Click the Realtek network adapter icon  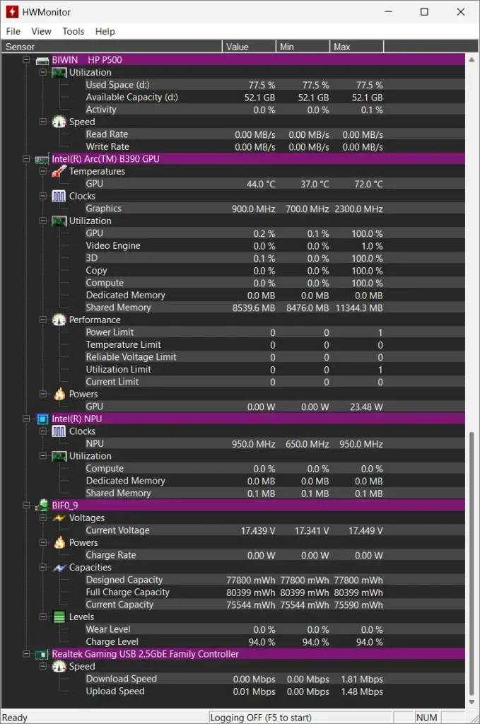(42, 654)
